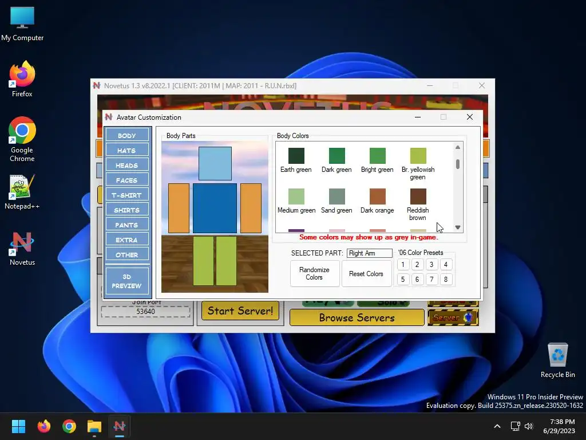Open the network tray icon
This screenshot has width=586, height=440.
point(516,426)
